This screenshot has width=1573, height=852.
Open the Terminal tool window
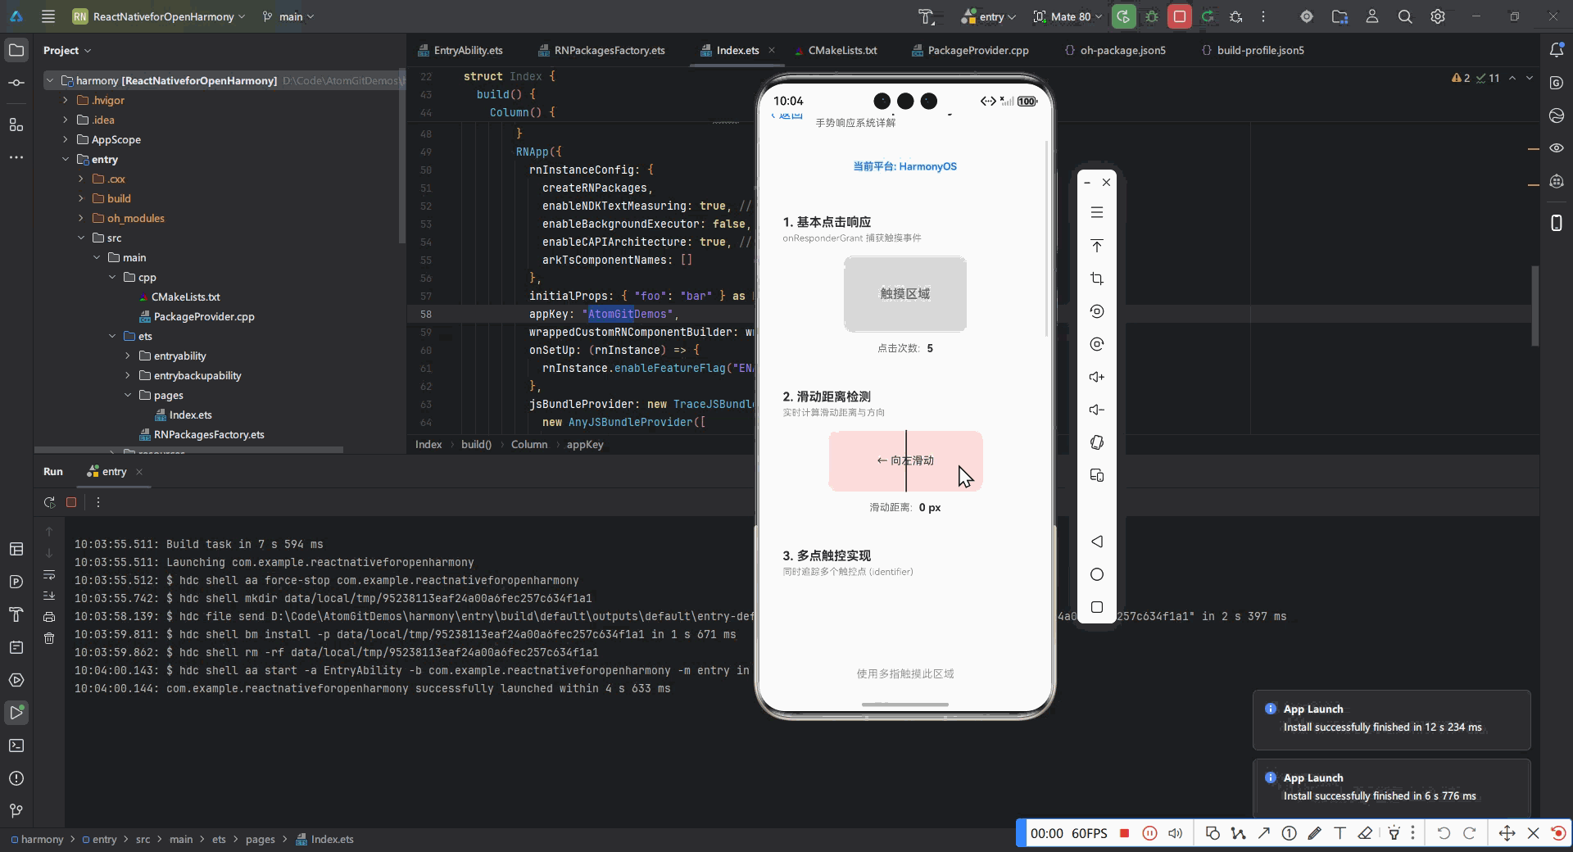(x=16, y=745)
